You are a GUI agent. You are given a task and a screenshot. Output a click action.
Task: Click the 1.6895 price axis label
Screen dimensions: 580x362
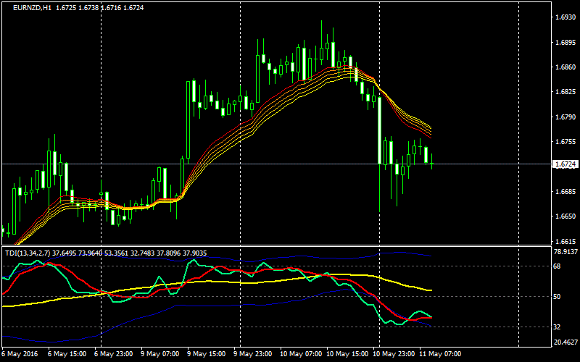click(x=565, y=43)
